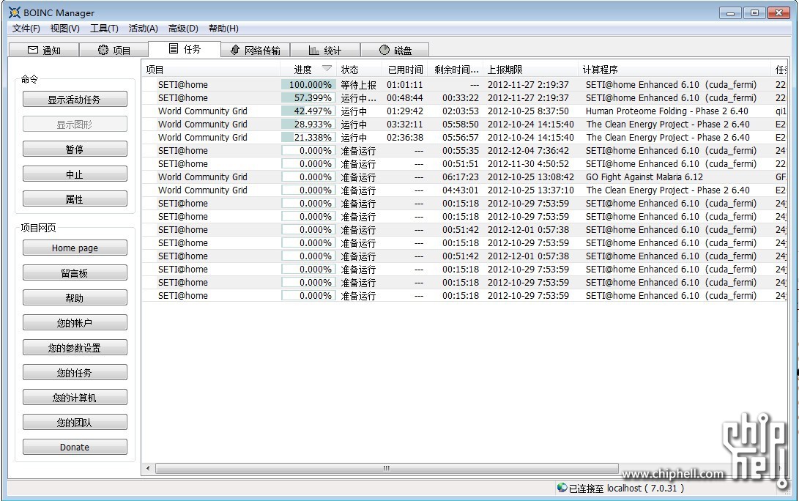Click the 运行中 status for 42.497% task
The image size is (799, 501).
[x=354, y=111]
